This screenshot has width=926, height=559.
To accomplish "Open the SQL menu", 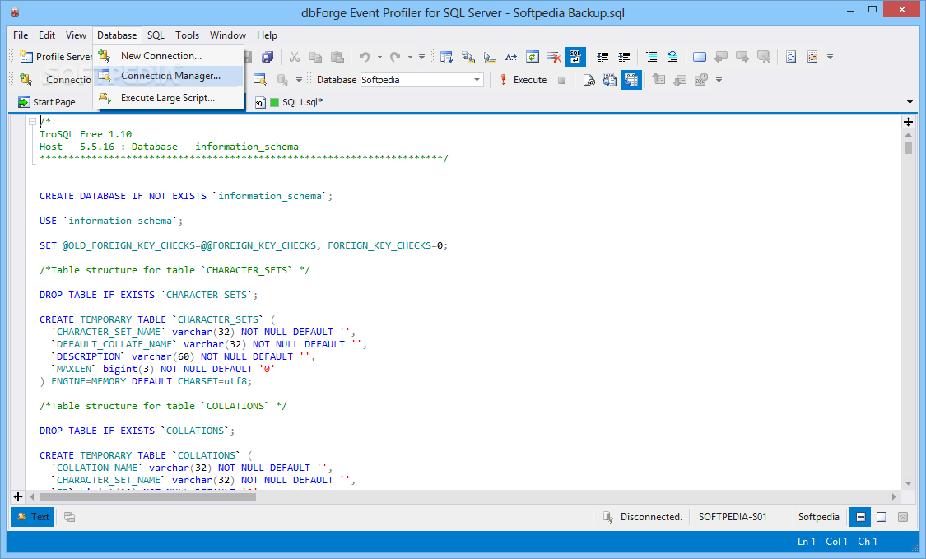I will [x=156, y=35].
